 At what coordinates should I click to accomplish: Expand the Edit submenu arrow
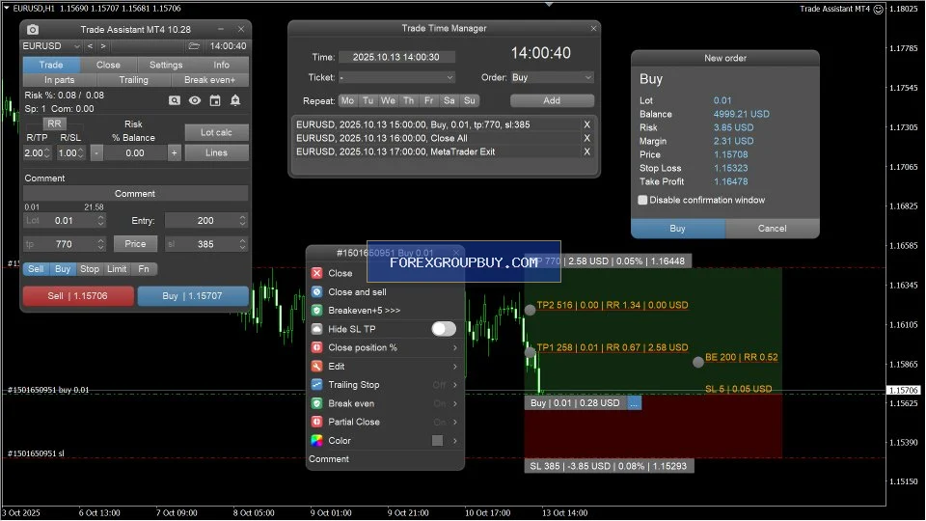pyautogui.click(x=454, y=367)
